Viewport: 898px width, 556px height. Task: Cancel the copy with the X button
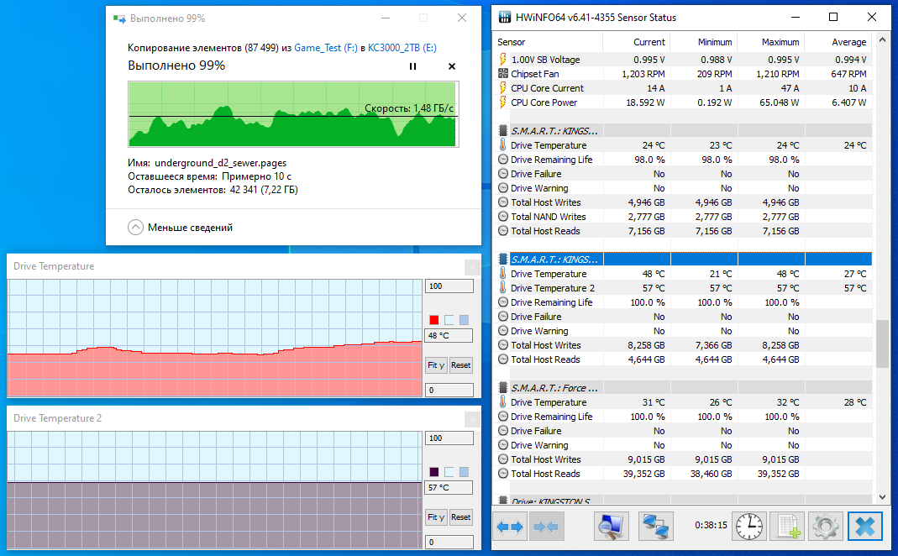tap(452, 66)
